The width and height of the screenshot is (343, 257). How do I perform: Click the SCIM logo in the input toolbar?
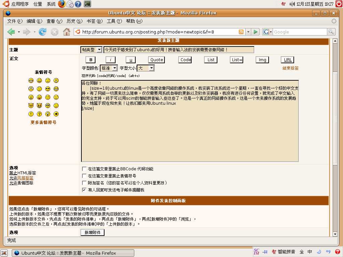pos(256,252)
